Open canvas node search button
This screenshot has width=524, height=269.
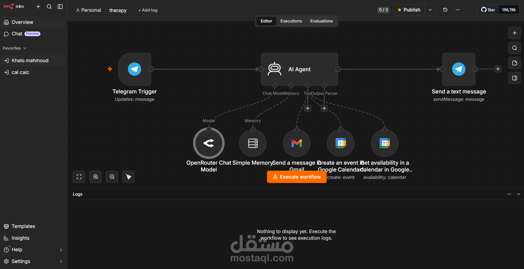pyautogui.click(x=515, y=48)
